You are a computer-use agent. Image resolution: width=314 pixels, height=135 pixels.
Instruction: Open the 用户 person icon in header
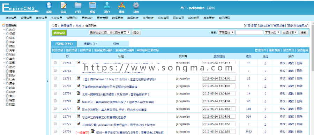click(107, 6)
